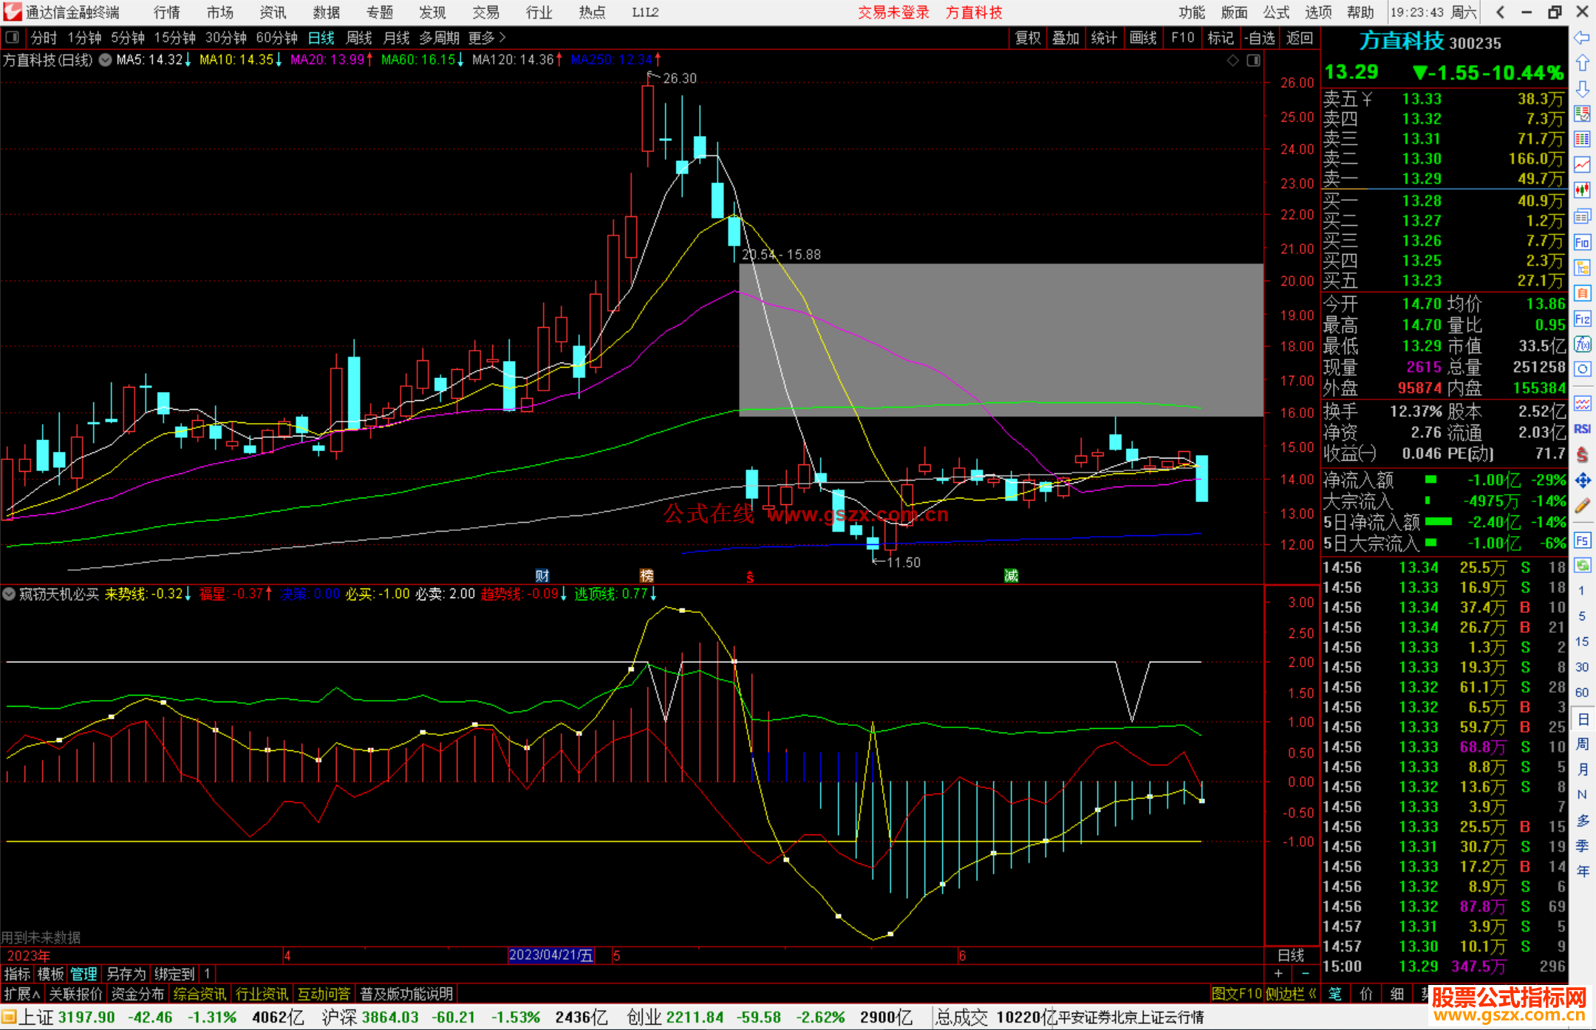Click the 交易未登录 link
The image size is (1596, 1030).
[893, 13]
